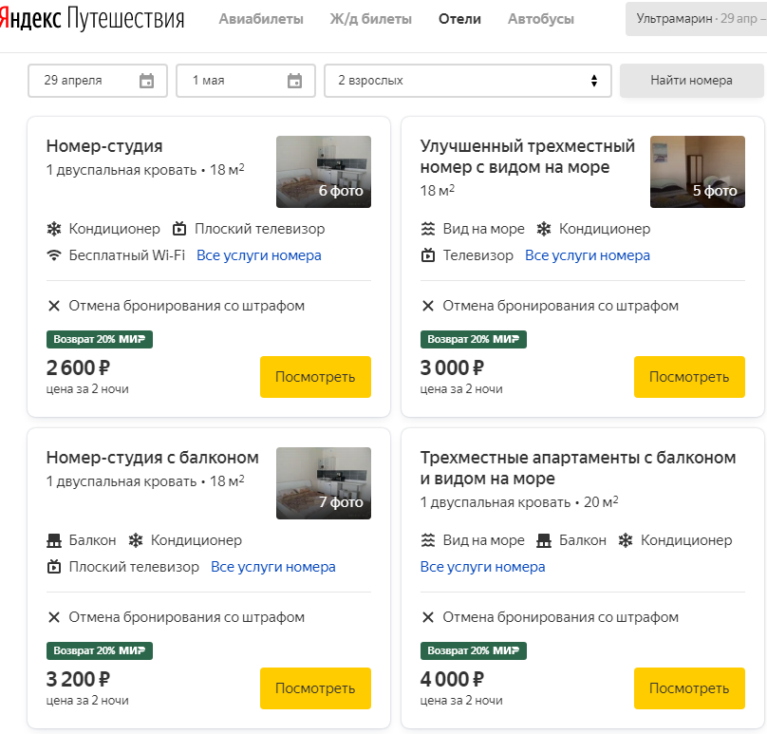This screenshot has height=734, width=767.
Task: Click balcony icon in Номер-студия с балконом card
Action: (54, 540)
